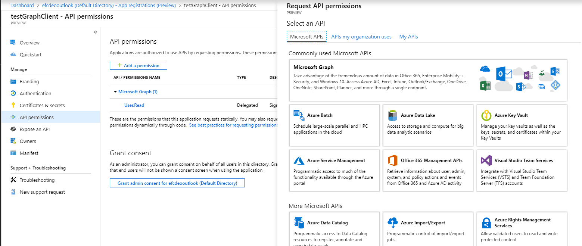This screenshot has height=246, width=582.
Task: Select the Azure Key Vault icon
Action: click(486, 115)
